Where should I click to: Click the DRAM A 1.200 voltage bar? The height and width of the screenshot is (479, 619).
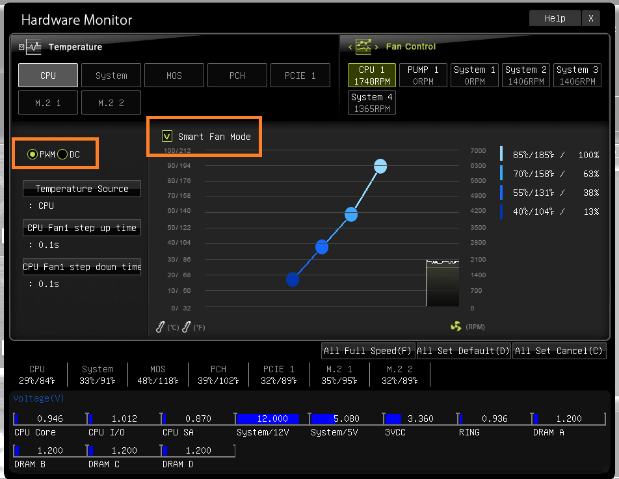coord(570,418)
